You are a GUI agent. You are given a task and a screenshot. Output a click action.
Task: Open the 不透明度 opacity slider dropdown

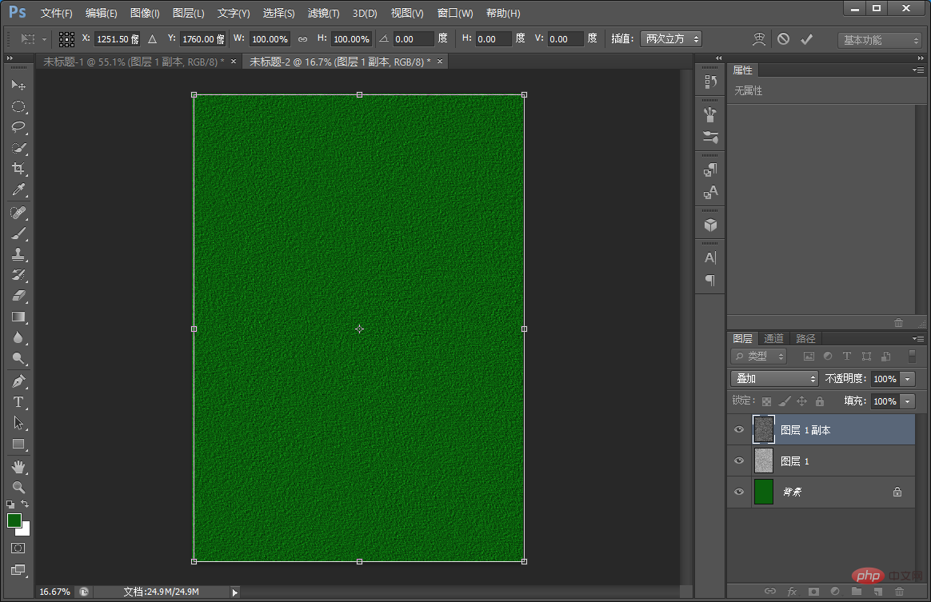[x=908, y=379]
